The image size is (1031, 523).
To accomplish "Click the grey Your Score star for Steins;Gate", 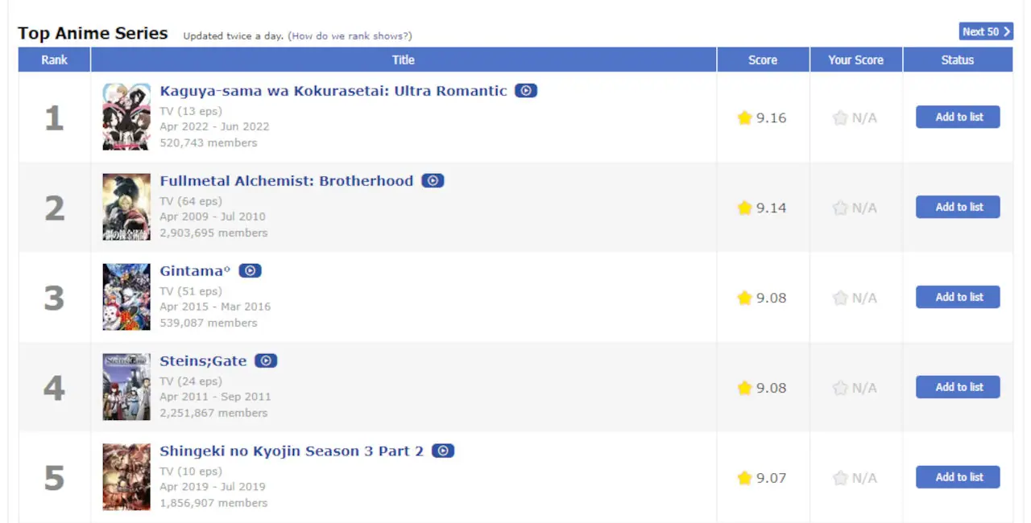I will (x=840, y=389).
